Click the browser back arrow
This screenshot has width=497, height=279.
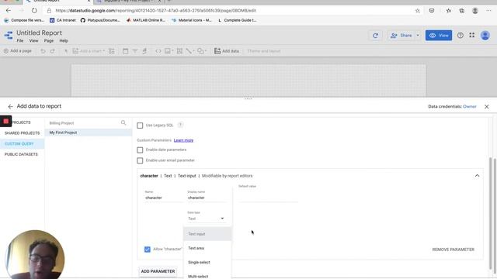[x=9, y=10]
